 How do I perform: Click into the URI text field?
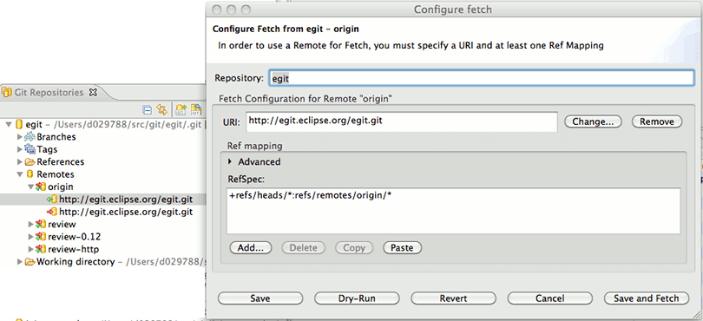pos(401,121)
